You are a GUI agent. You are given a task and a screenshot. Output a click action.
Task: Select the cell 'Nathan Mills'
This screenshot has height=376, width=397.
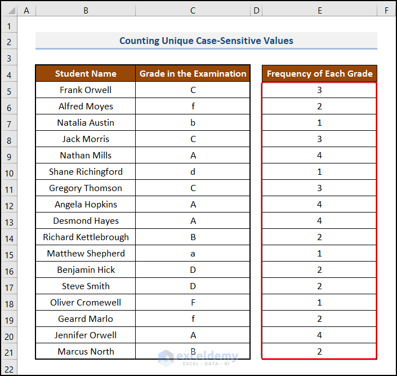click(86, 156)
